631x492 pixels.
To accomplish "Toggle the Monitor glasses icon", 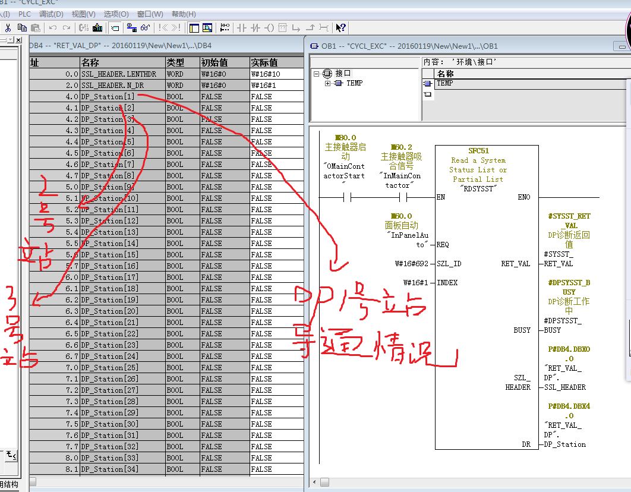I will pyautogui.click(x=146, y=28).
